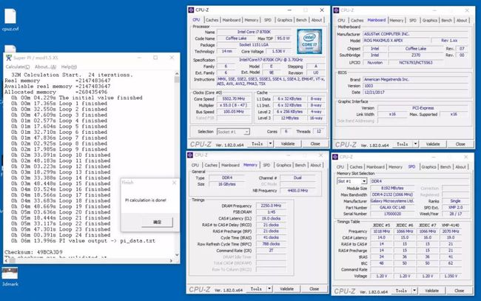Image resolution: width=481 pixels, height=301 pixels.
Task: Open the Calculate(C) menu in Super PI
Action: pos(18,67)
